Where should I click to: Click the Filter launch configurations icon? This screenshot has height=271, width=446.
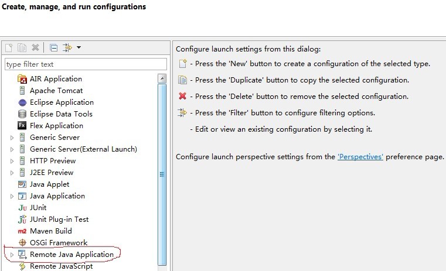[x=67, y=47]
